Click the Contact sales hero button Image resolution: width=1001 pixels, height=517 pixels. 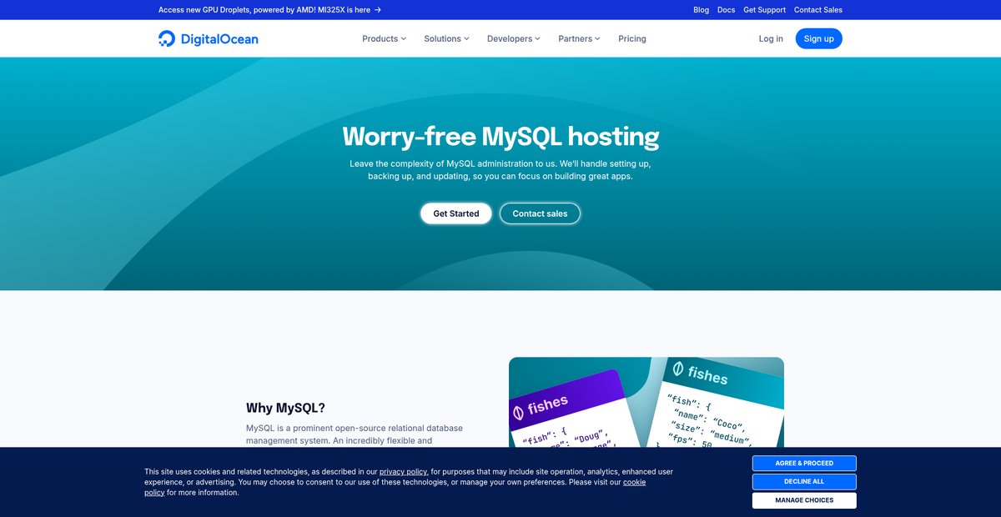pyautogui.click(x=540, y=213)
